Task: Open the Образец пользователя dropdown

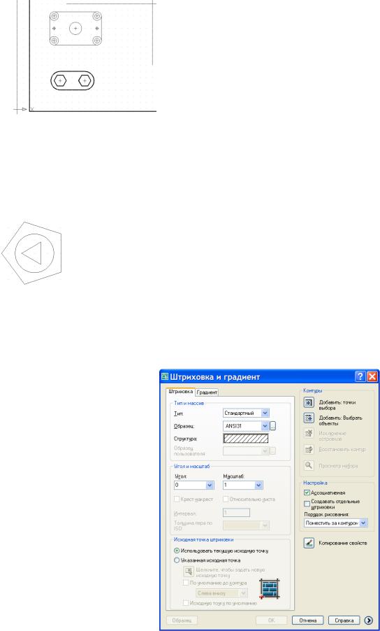Action: tap(246, 451)
